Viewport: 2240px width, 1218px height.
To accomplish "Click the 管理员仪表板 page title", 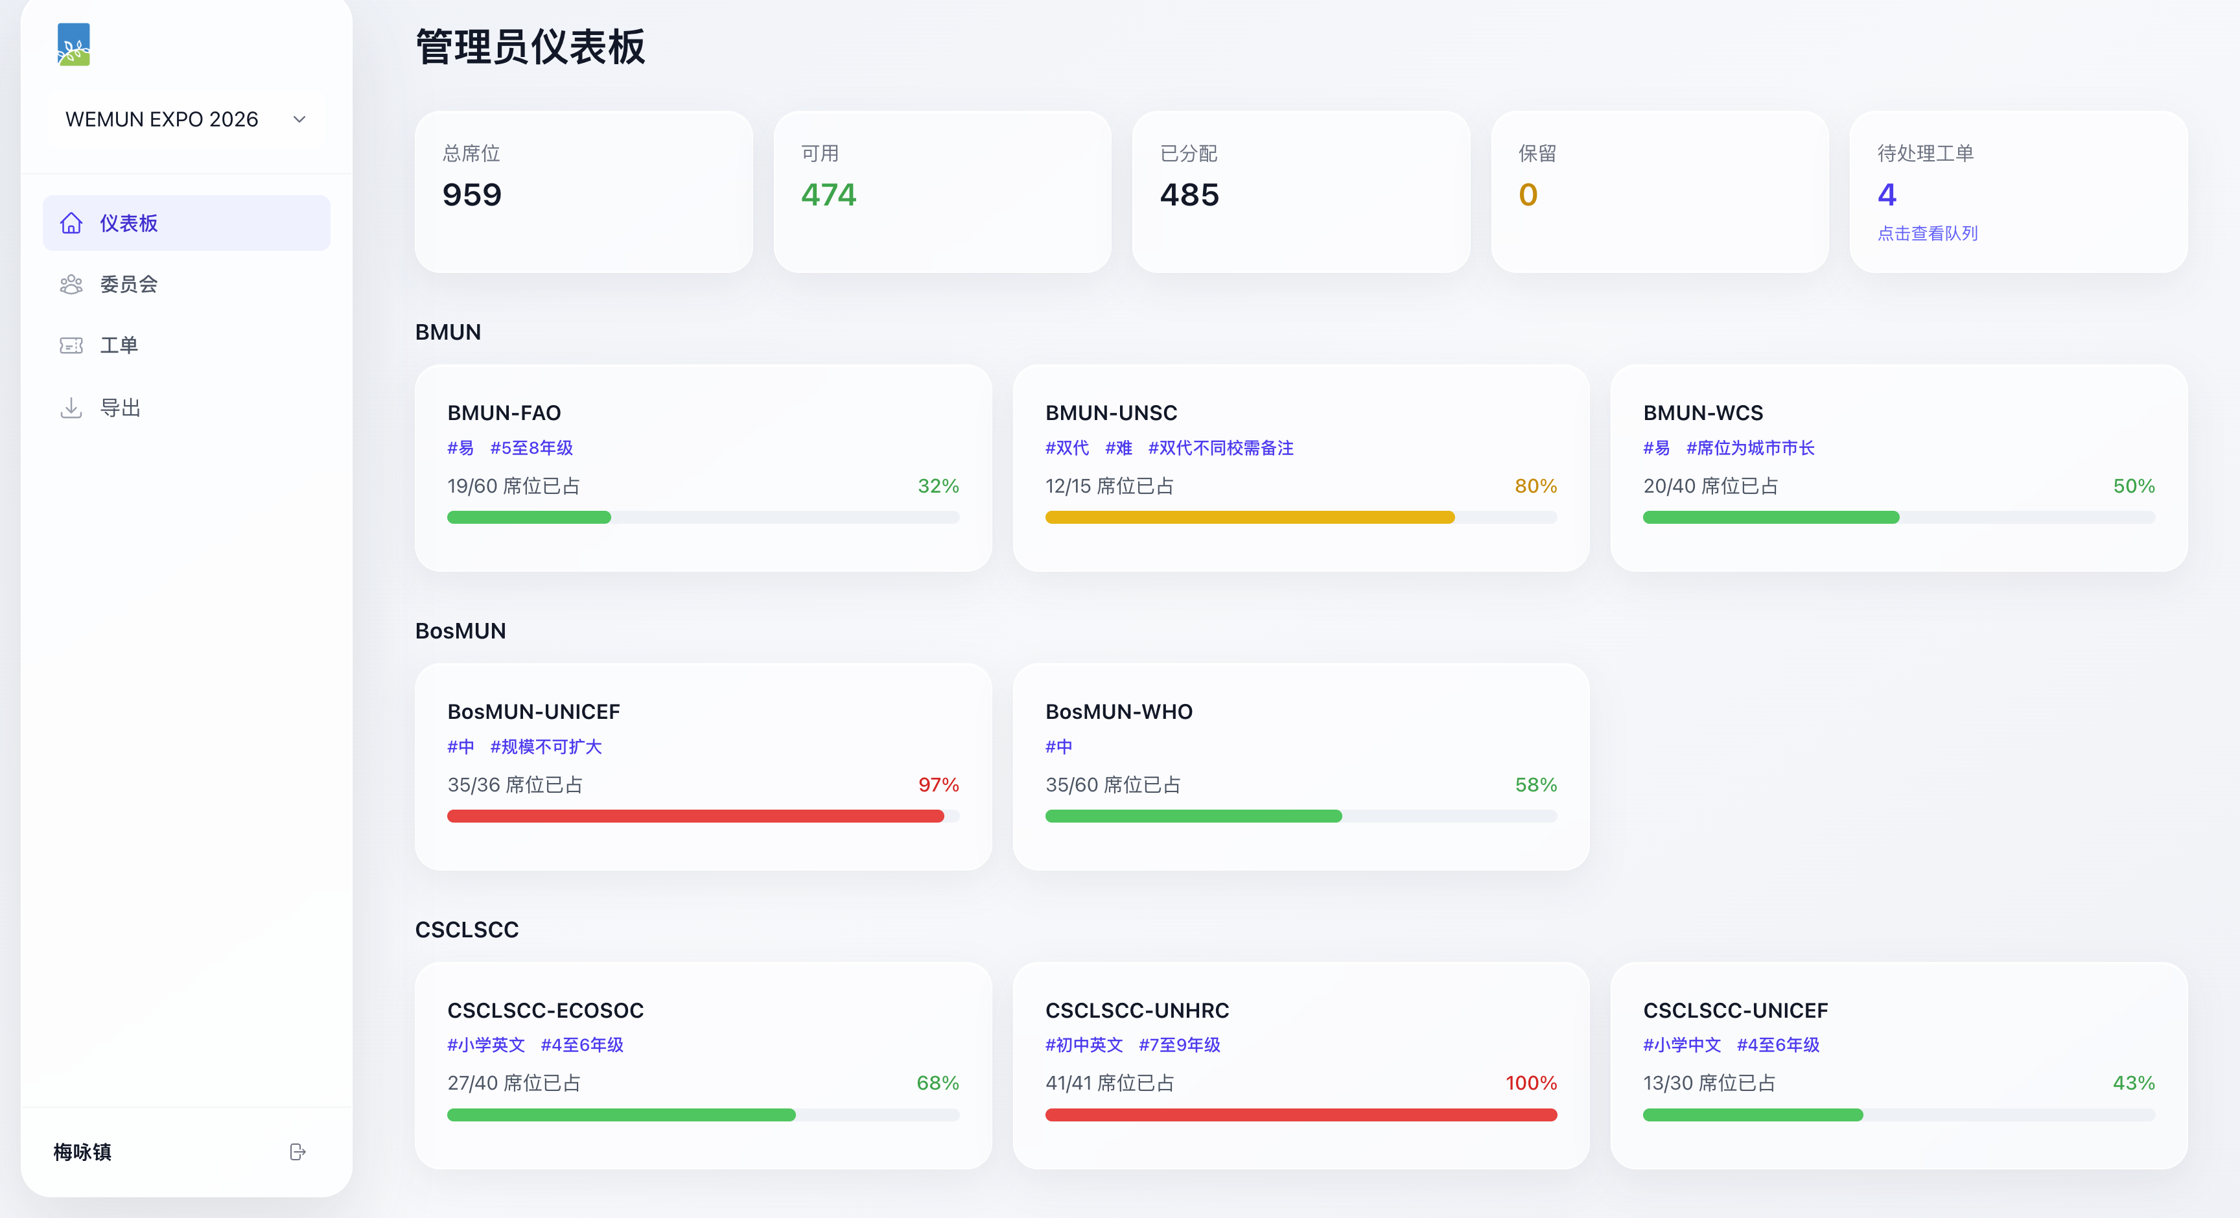I will click(530, 47).
